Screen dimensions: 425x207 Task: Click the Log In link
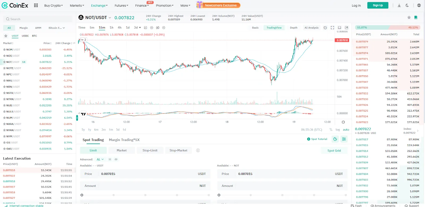click(x=356, y=5)
